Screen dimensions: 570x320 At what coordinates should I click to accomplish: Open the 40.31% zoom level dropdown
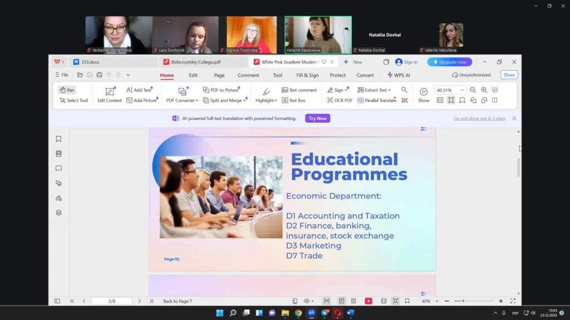coord(462,90)
